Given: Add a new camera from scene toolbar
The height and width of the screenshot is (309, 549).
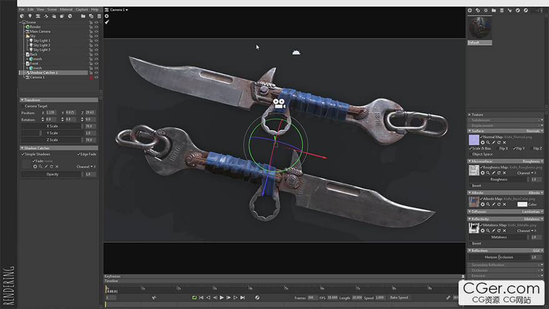Looking at the screenshot, I should coord(38,16).
